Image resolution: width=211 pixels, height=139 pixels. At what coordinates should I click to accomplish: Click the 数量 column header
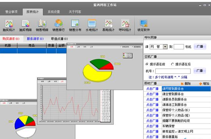(51, 46)
